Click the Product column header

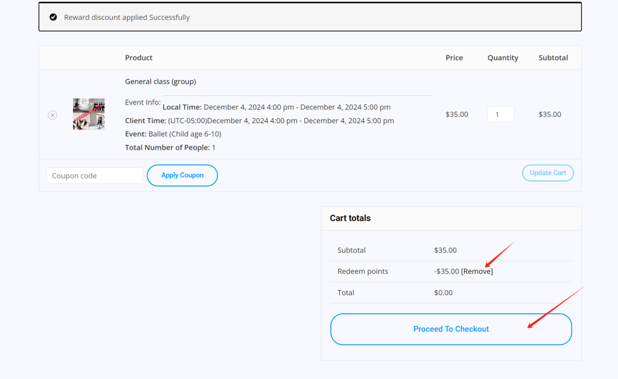click(139, 58)
